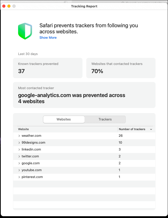Expand the weather.com row
168x218 pixels.
[x=19, y=136]
